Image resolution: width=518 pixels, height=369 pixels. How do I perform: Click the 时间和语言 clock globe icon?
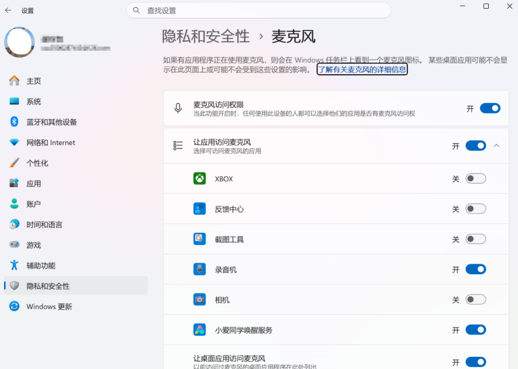pyautogui.click(x=14, y=224)
